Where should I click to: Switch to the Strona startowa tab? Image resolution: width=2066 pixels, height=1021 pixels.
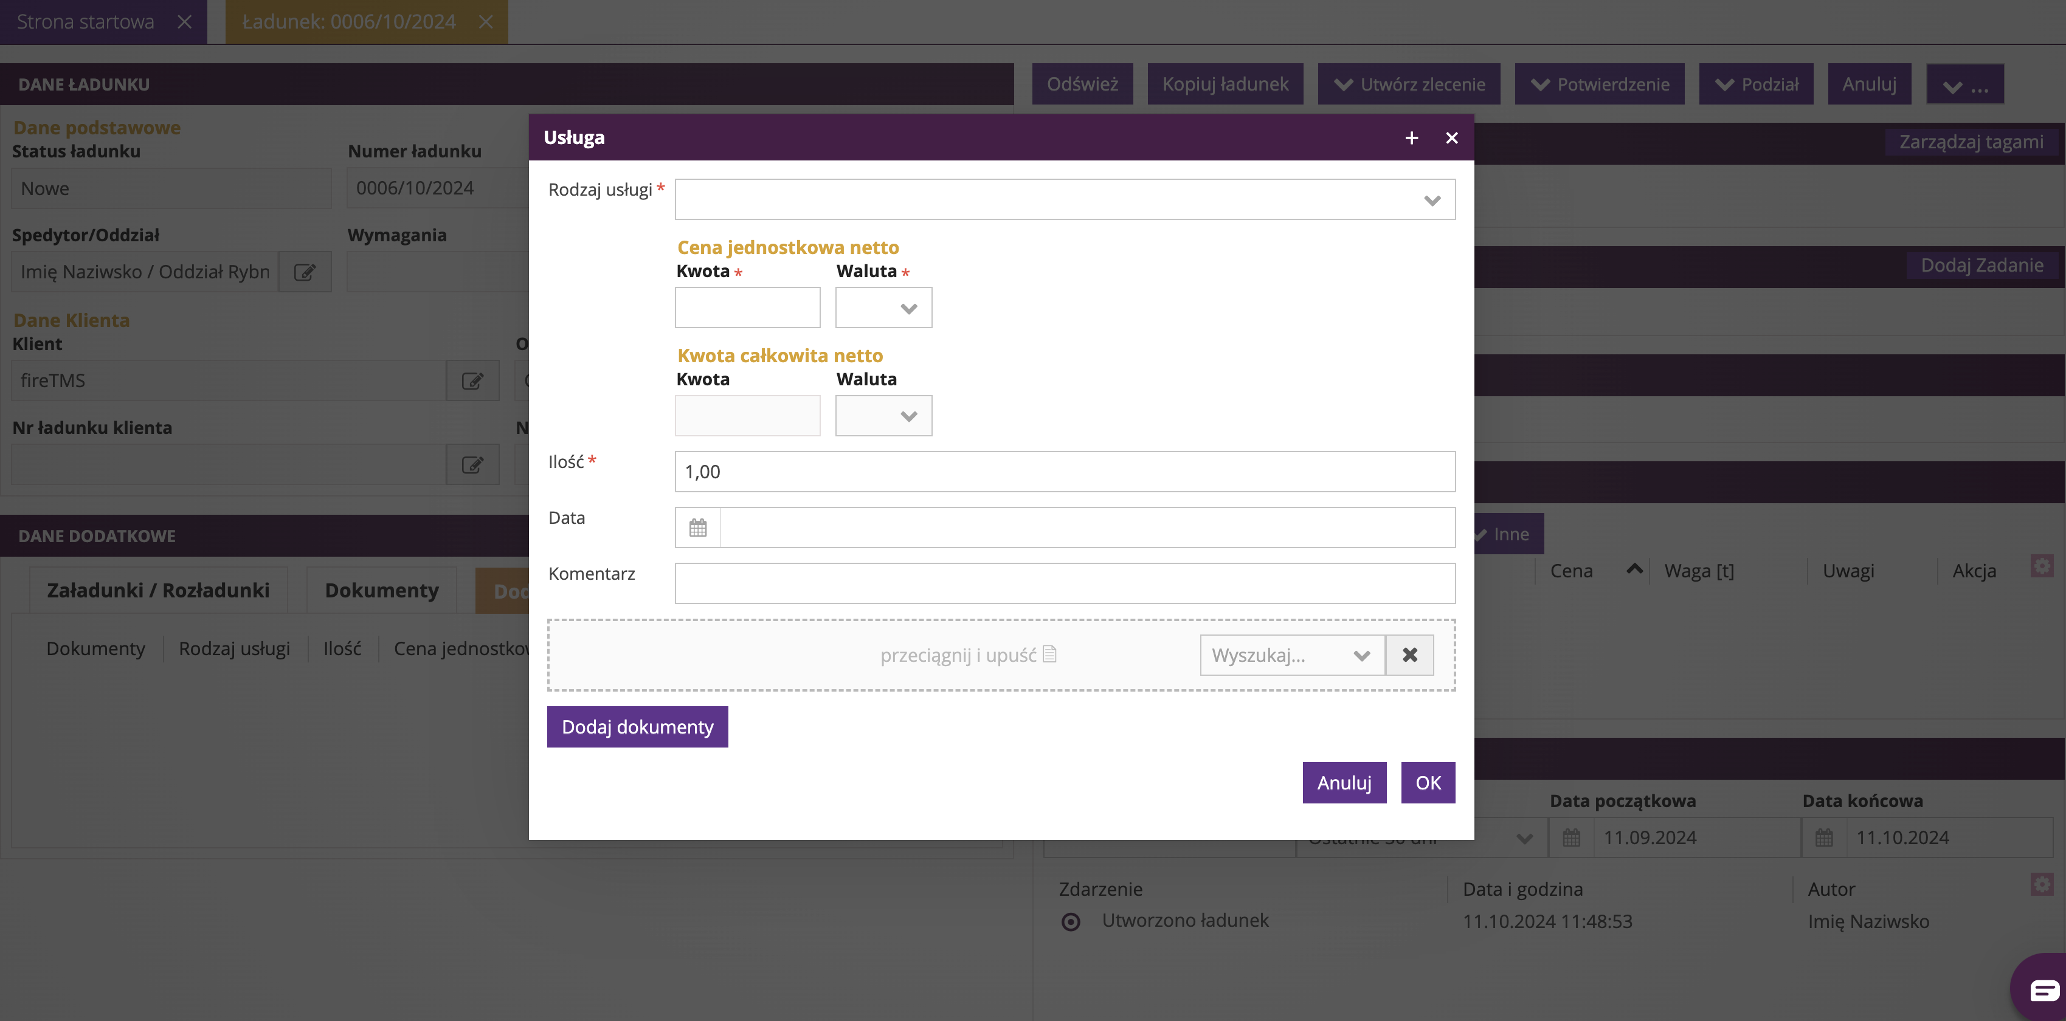86,22
